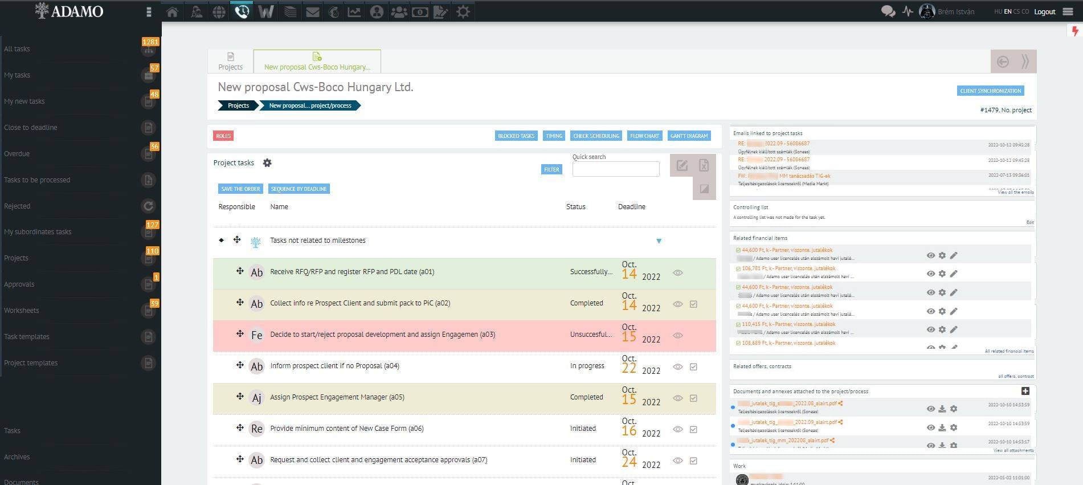Toggle eye icon for Receive RFQ/RFP task
1083x485 pixels.
(x=677, y=272)
